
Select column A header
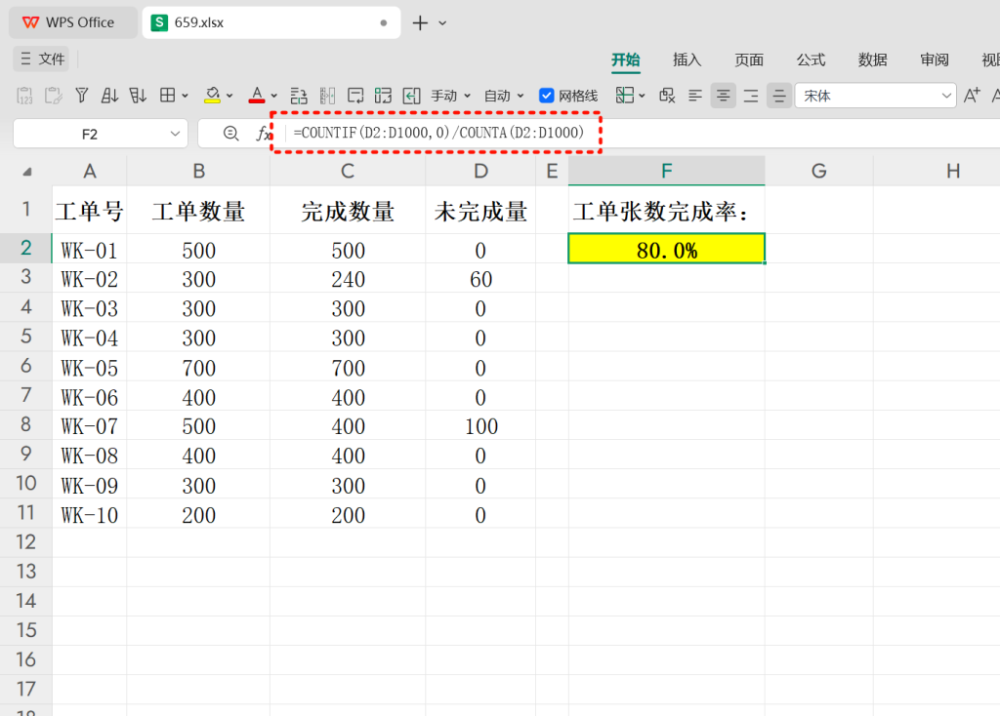(89, 171)
